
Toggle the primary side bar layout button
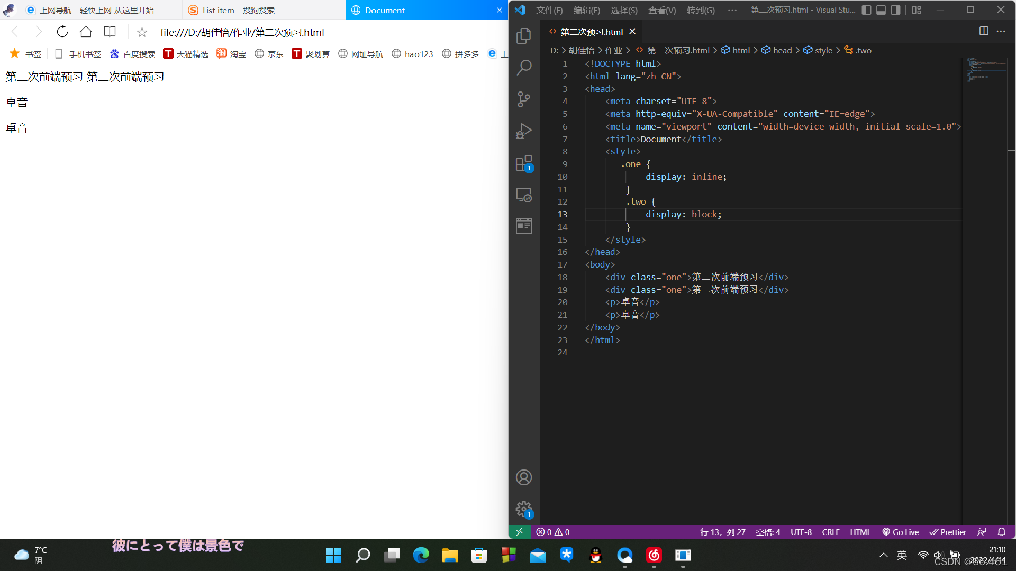(866, 10)
